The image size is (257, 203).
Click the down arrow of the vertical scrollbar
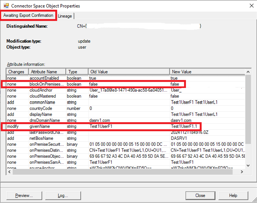[x=248, y=165]
